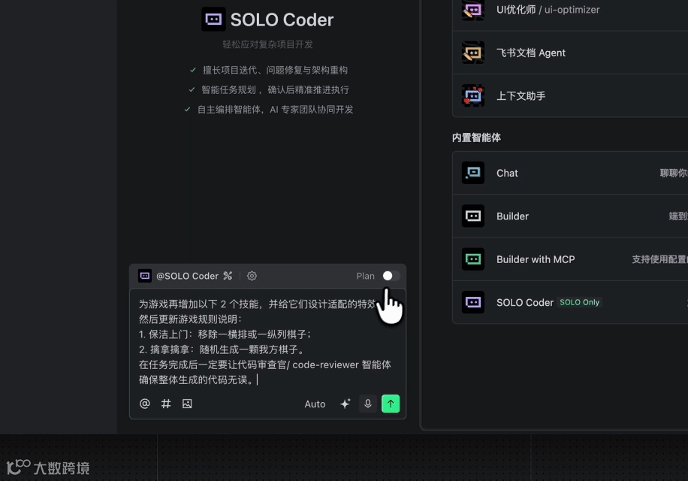Open the @SOLO Coder agent selector
This screenshot has height=481, width=688.
[179, 276]
